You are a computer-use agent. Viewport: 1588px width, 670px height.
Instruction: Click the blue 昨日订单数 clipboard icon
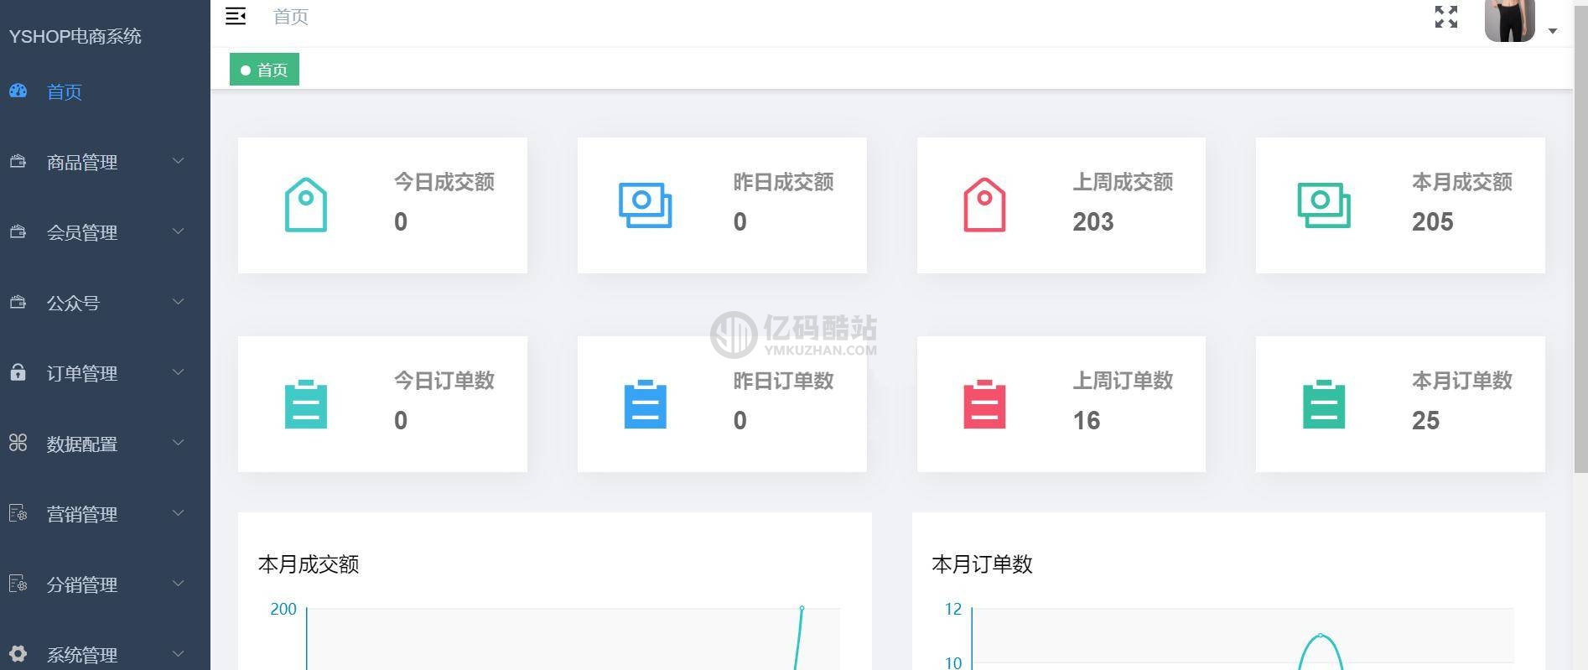point(646,404)
